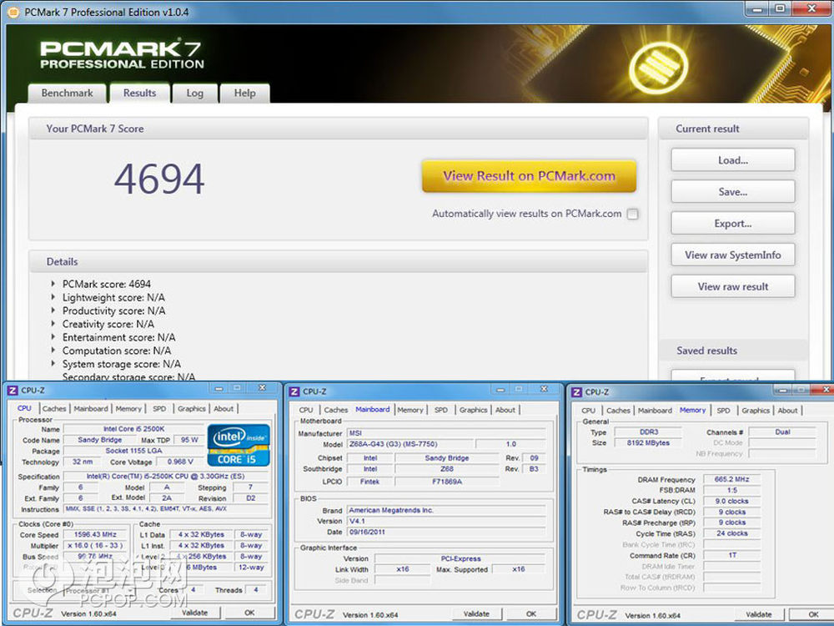The image size is (834, 626).
Task: Click the CPU-Z title icon in the CPU-tab window
Action: [x=13, y=390]
